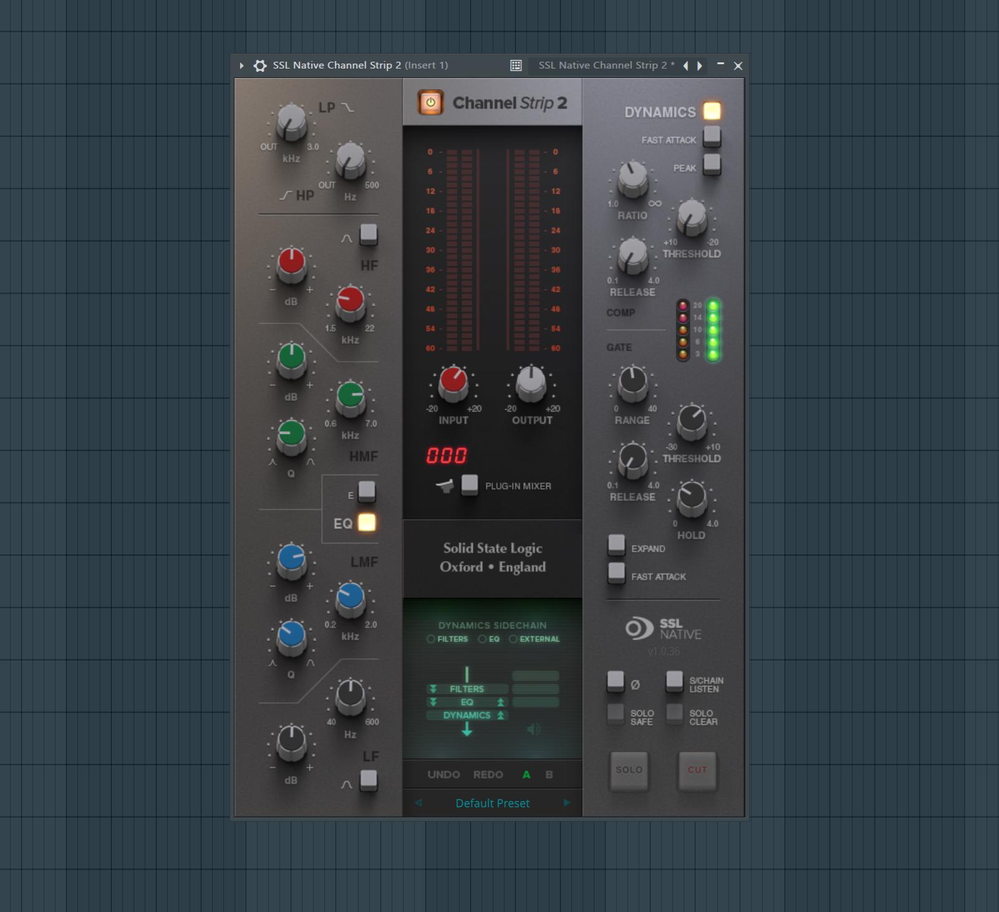
Task: Toggle HF bell shape switch
Action: pyautogui.click(x=369, y=235)
